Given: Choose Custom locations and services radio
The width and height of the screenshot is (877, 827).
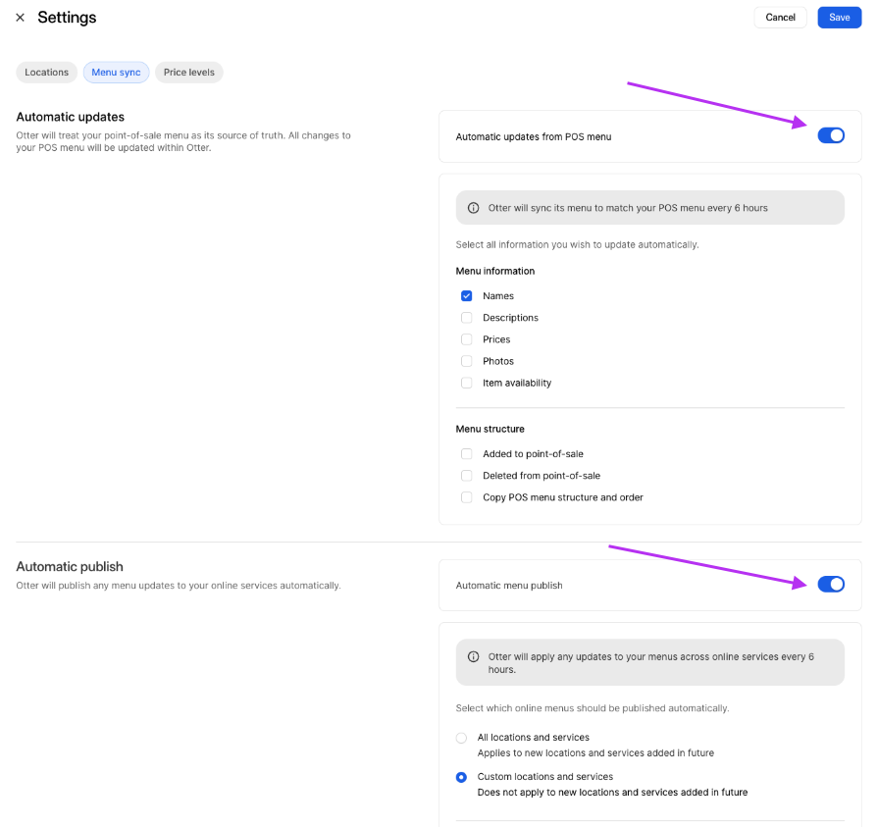Looking at the screenshot, I should (x=461, y=777).
